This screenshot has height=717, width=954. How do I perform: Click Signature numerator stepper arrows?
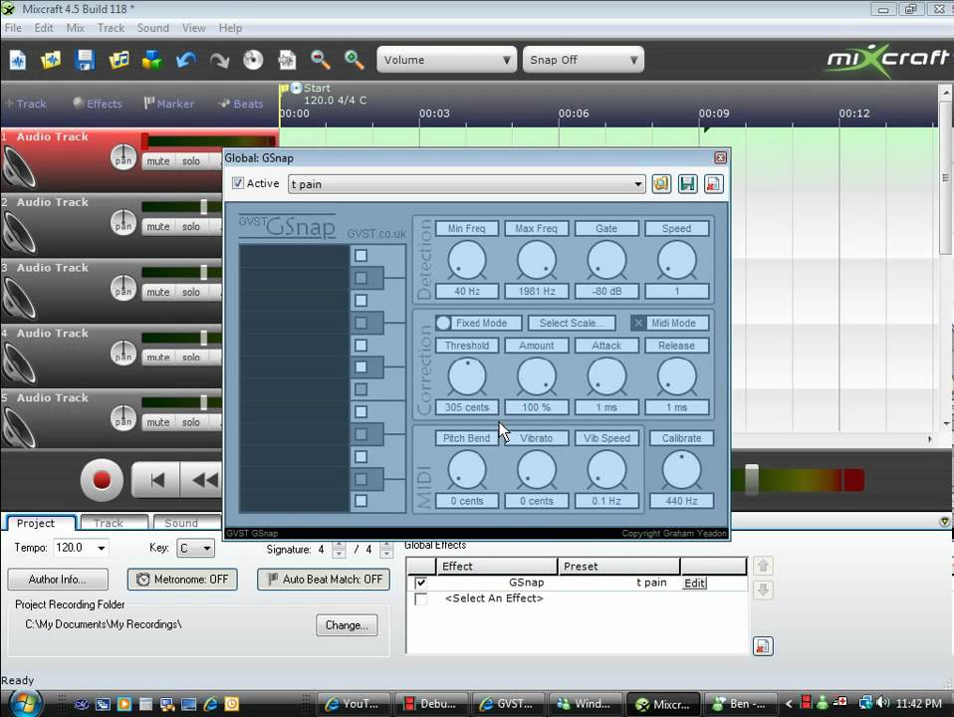click(x=339, y=550)
